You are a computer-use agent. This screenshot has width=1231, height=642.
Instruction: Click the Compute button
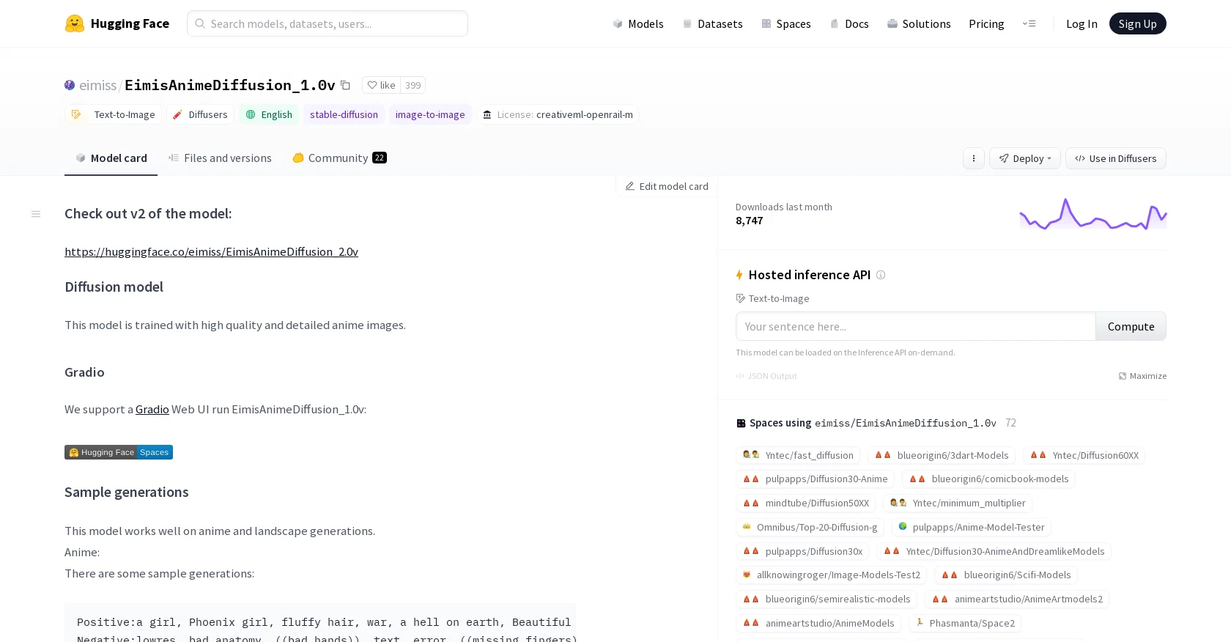point(1131,326)
